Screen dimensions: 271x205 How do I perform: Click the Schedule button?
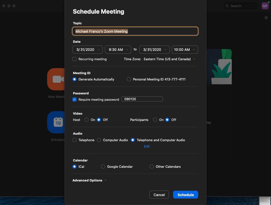186,195
